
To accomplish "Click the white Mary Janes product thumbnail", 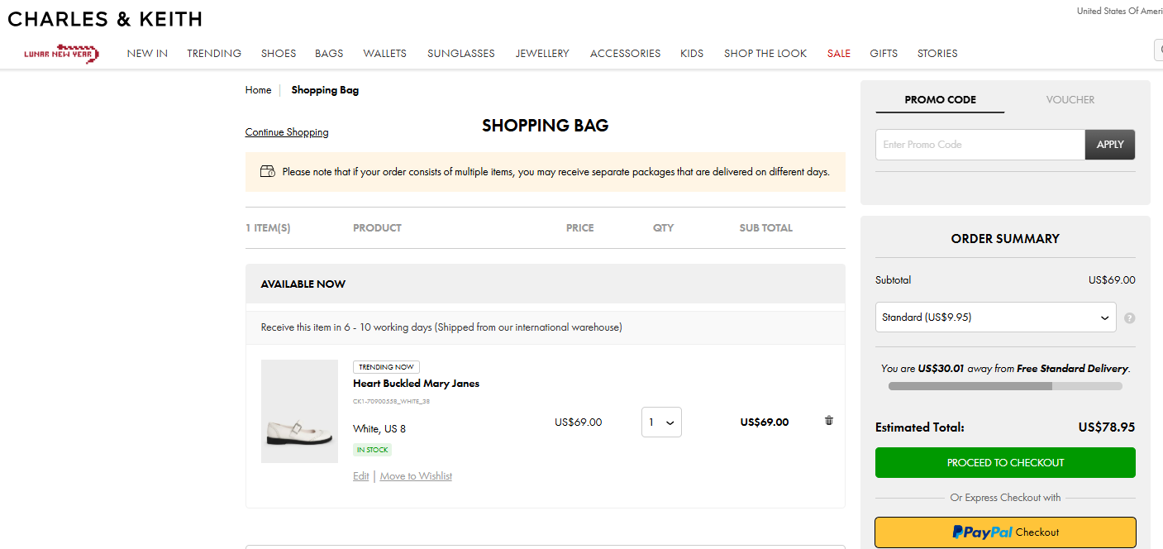I will pyautogui.click(x=299, y=411).
